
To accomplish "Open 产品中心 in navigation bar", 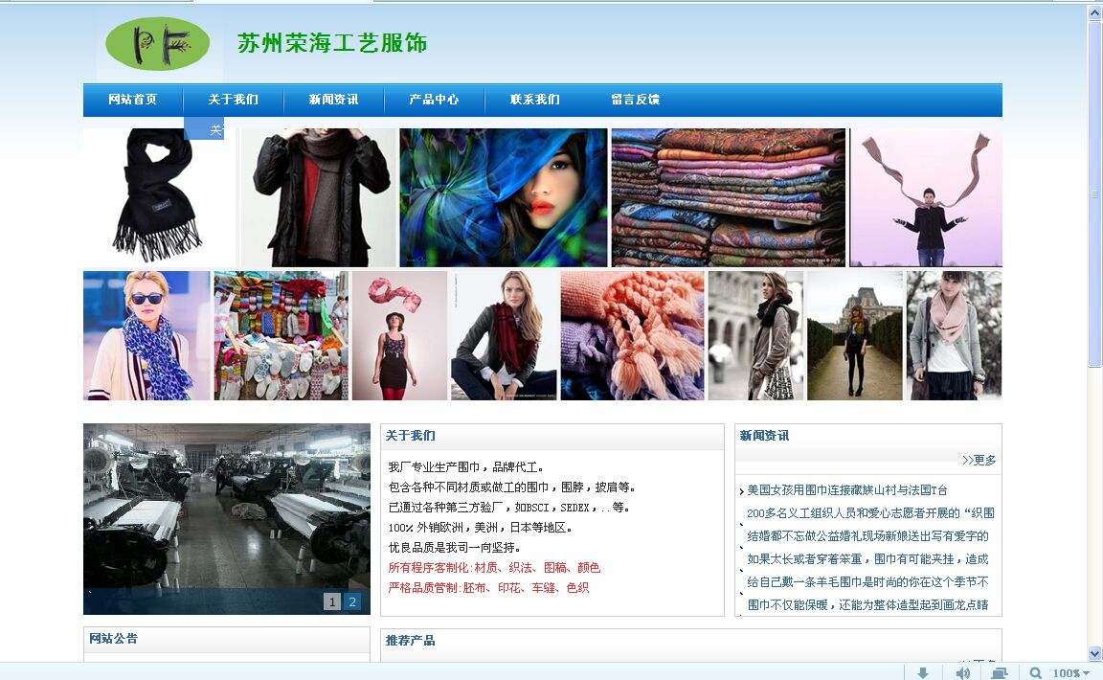I will 434,100.
